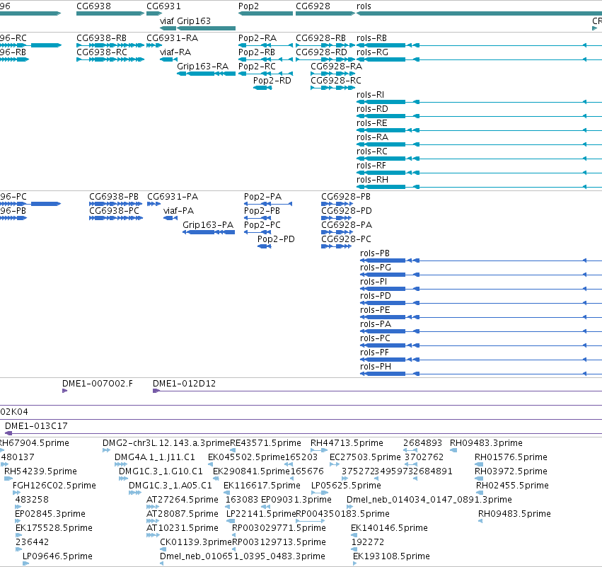Click the rols-PI protein label
Screen dimensions: 602x567
374,282
